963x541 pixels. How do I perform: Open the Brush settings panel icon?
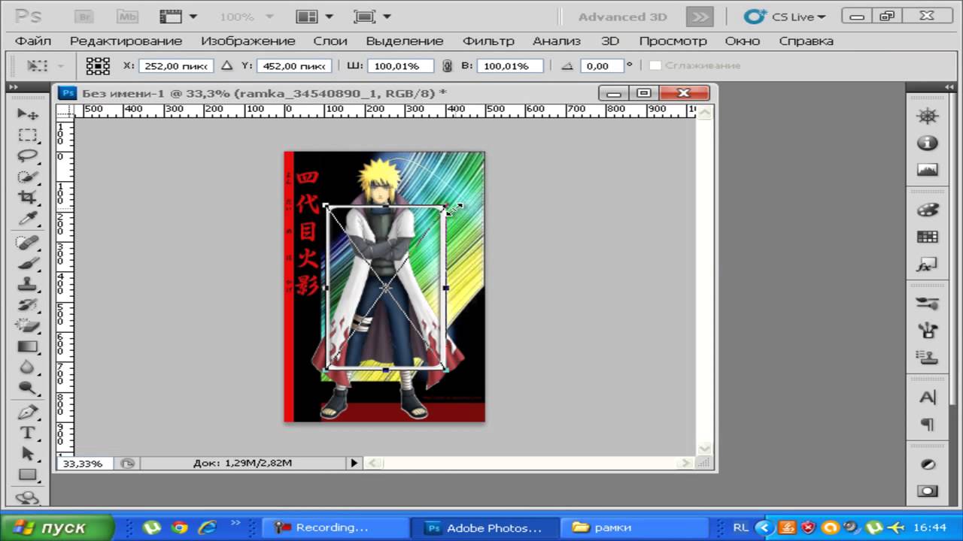pyautogui.click(x=927, y=303)
